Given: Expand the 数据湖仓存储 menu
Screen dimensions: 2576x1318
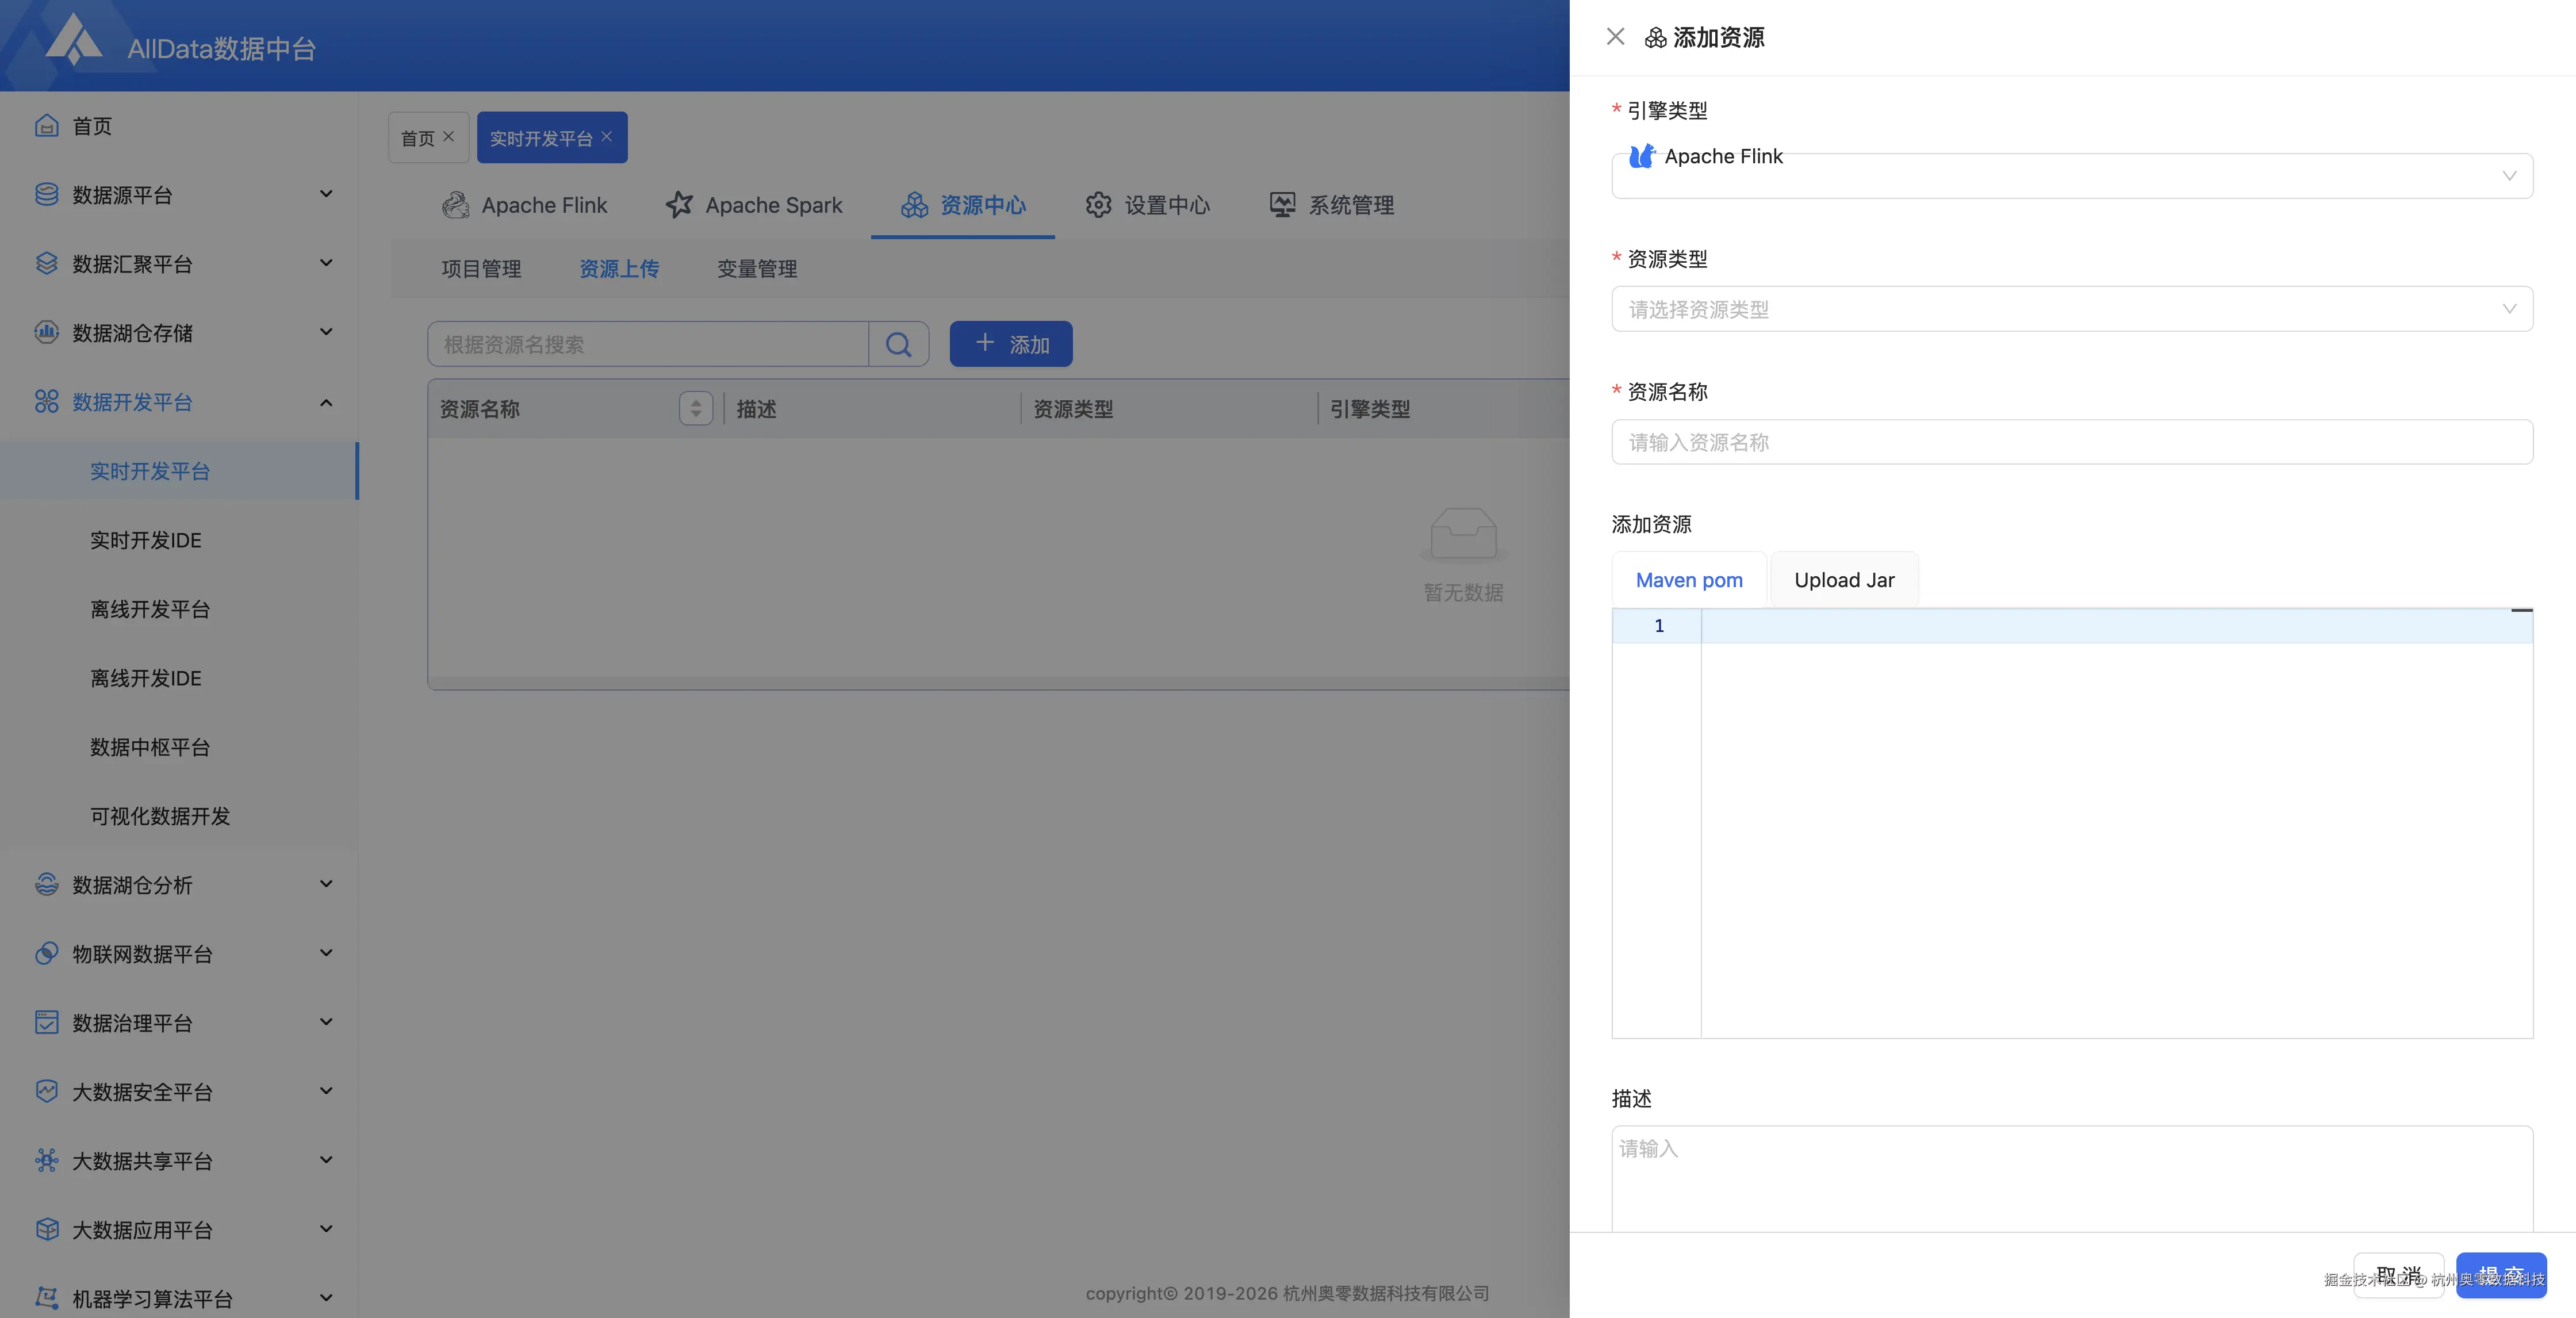Looking at the screenshot, I should coord(326,332).
